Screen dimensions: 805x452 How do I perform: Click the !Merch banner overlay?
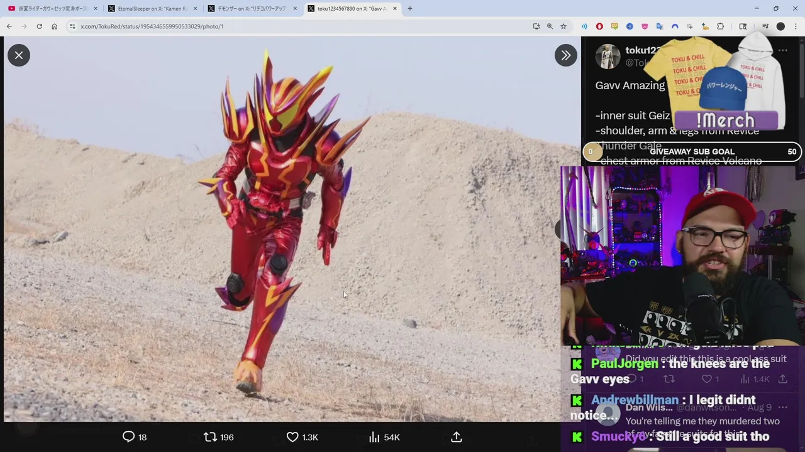tap(725, 120)
